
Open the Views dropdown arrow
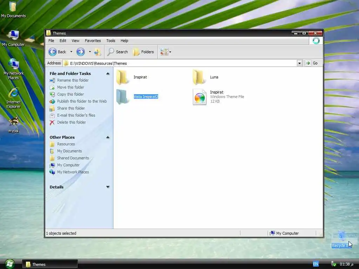pyautogui.click(x=170, y=52)
